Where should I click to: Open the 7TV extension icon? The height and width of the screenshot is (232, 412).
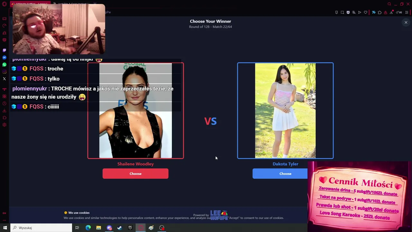[x=374, y=12]
